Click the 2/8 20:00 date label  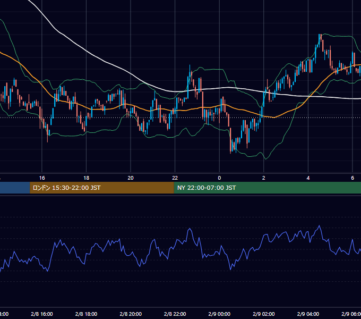coord(131,314)
